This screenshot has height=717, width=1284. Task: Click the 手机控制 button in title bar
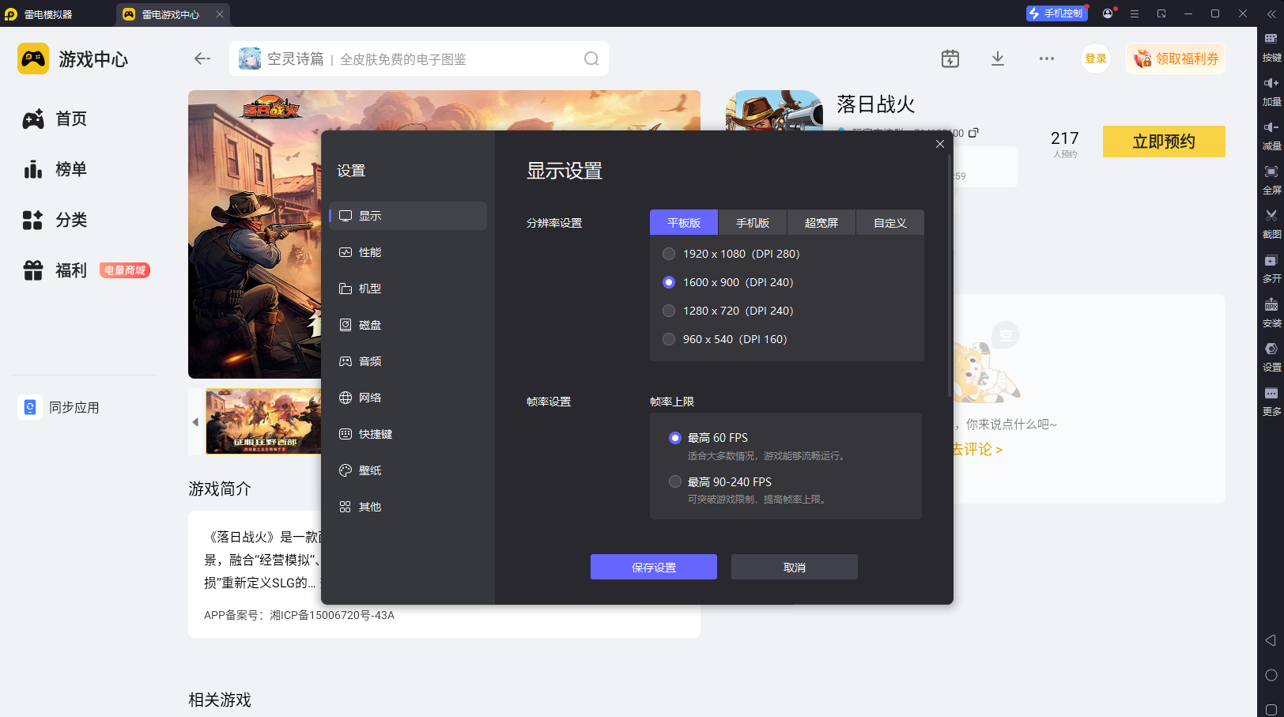coord(1057,13)
